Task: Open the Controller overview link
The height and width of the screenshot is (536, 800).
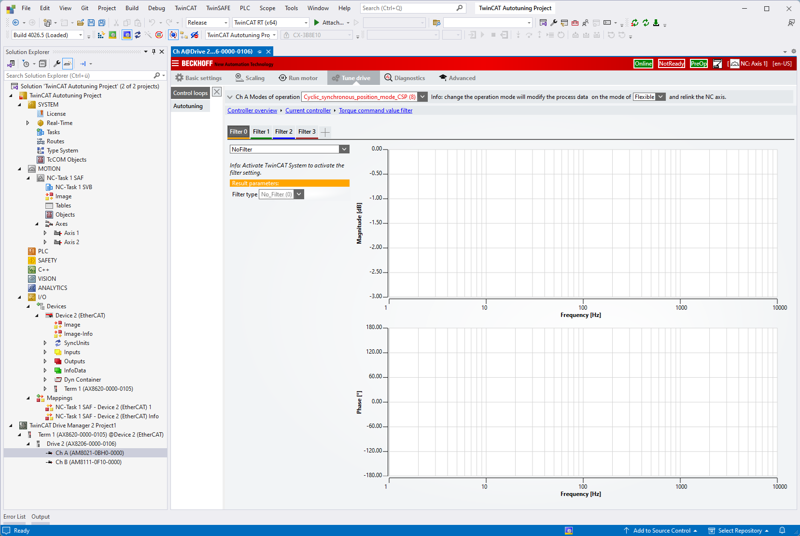Action: (x=252, y=110)
